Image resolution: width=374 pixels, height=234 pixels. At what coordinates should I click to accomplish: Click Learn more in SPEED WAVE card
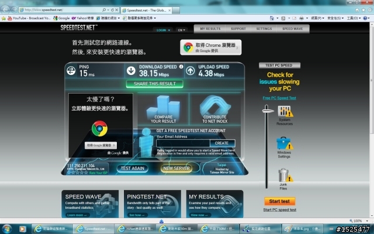coord(77,215)
